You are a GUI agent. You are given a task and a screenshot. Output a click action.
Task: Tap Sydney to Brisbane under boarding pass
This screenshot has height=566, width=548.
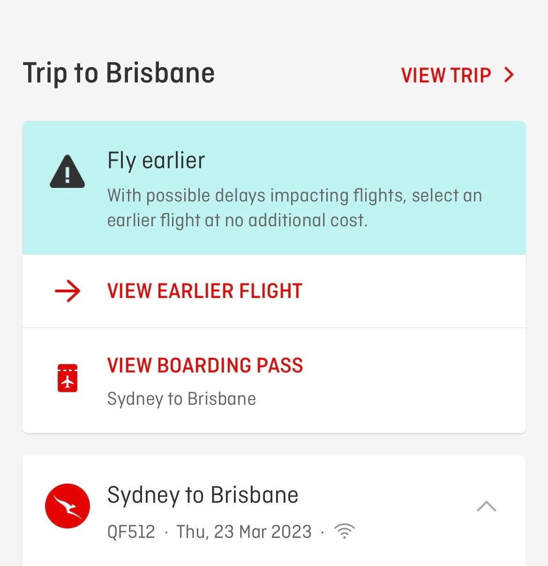tap(181, 399)
